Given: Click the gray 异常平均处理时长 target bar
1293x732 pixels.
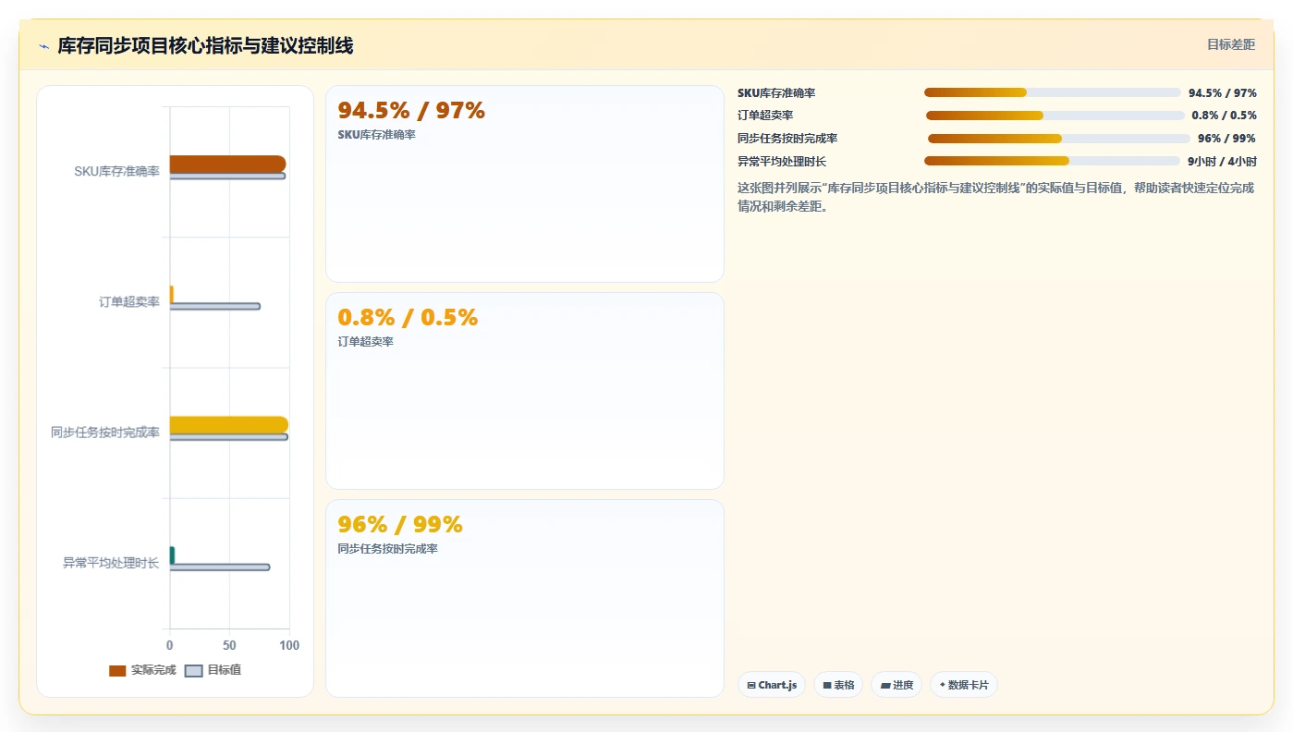Looking at the screenshot, I should [x=220, y=567].
